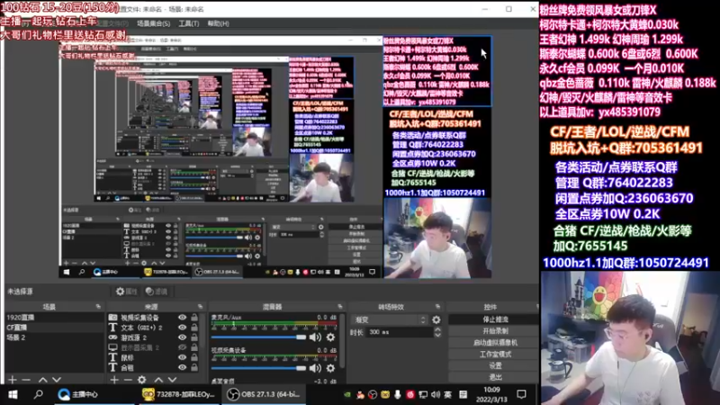Screen dimensions: 720x405
Task: Pop out the 场景 dock panel
Action: tap(98, 306)
